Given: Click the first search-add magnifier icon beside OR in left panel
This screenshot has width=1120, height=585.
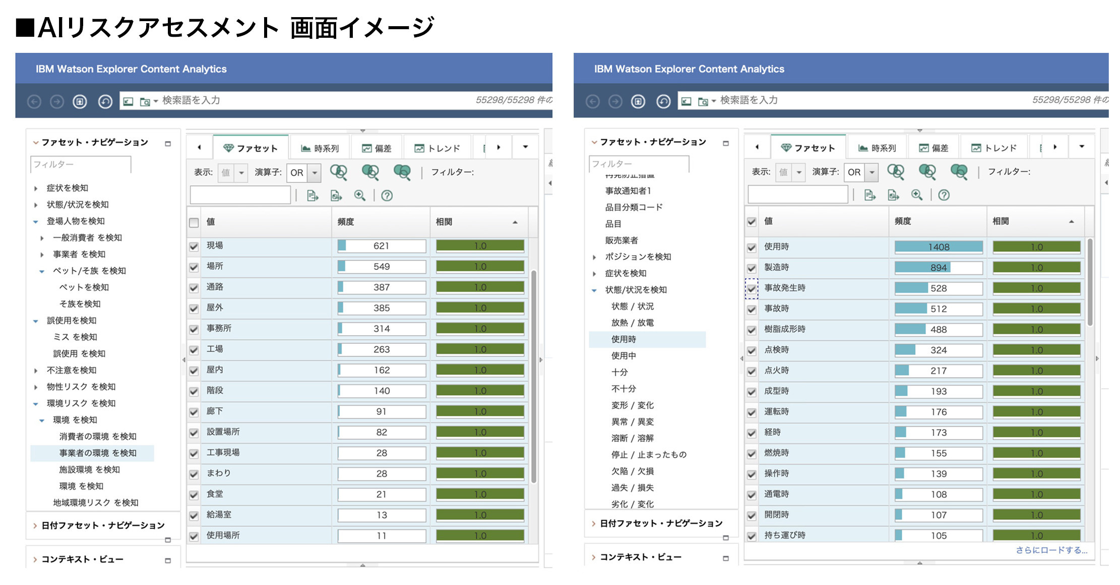Looking at the screenshot, I should (338, 172).
